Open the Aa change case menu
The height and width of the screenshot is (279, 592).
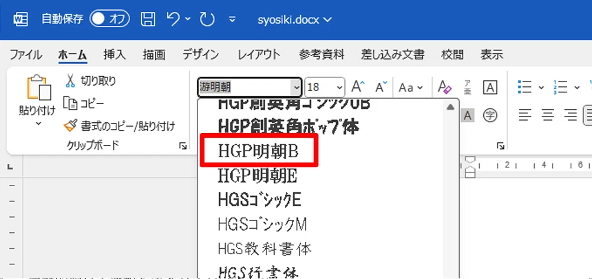(x=411, y=87)
